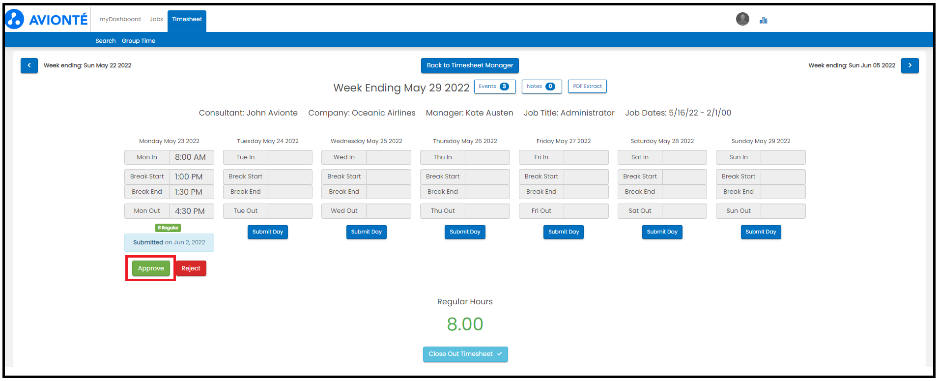Approve Monday's submitted time

click(151, 268)
